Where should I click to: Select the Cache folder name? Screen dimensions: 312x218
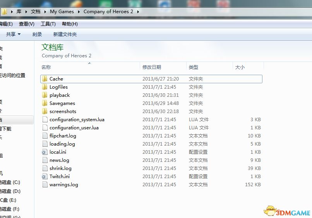point(56,79)
